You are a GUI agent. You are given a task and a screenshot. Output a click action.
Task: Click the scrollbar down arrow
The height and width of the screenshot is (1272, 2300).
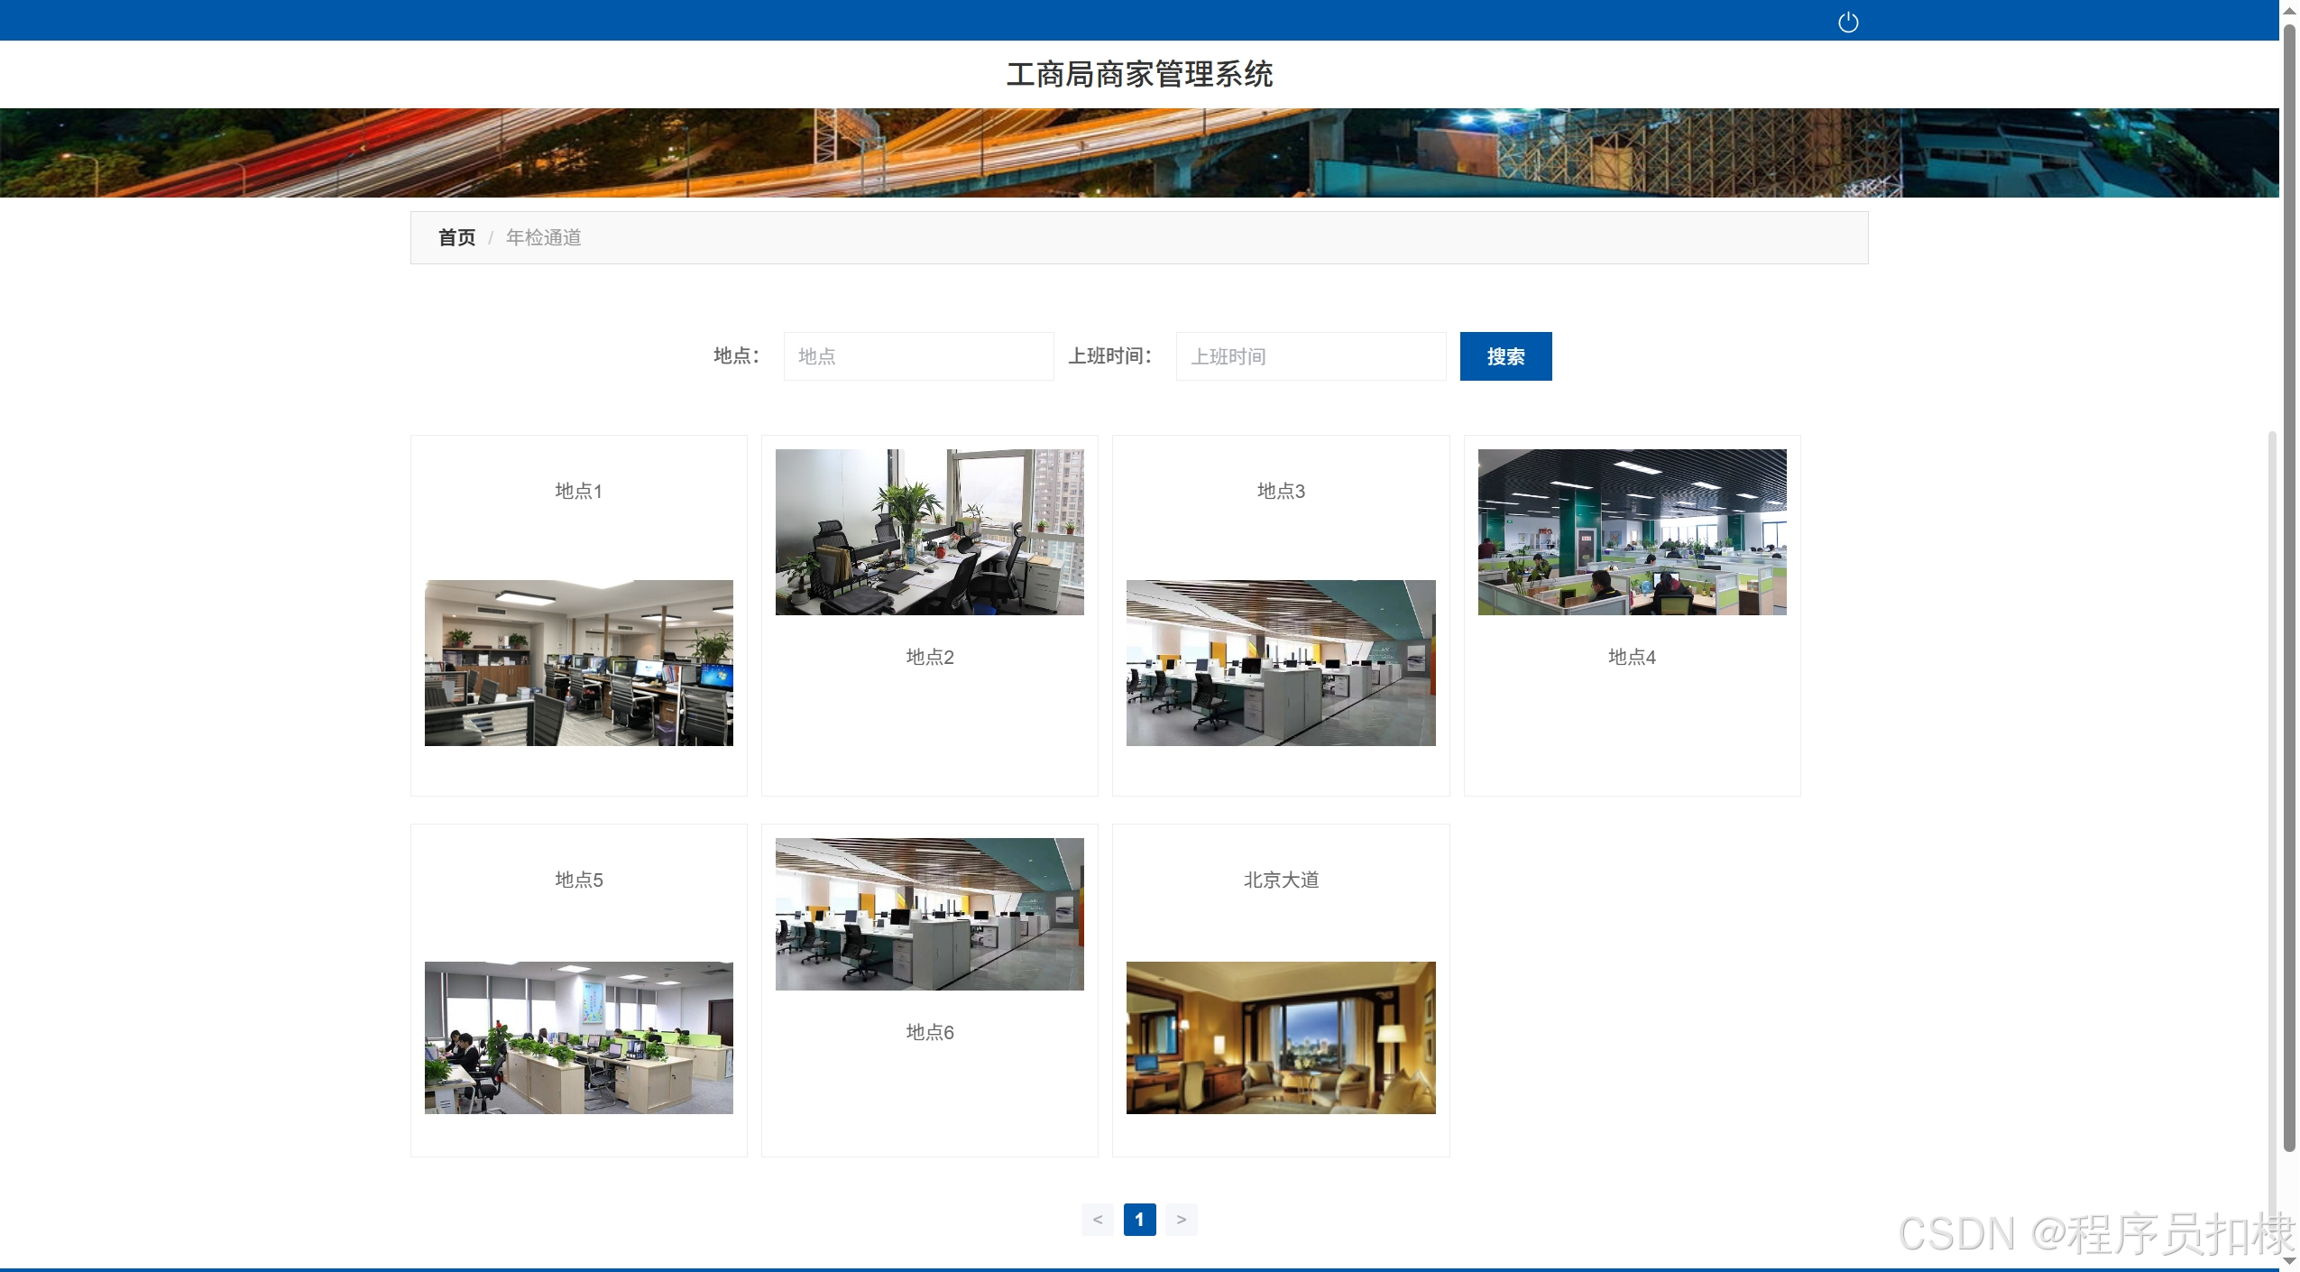pos(2288,1261)
